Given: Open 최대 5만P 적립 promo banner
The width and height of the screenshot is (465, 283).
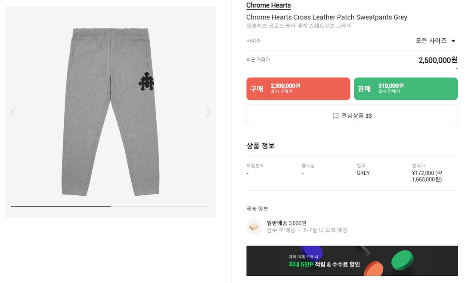Looking at the screenshot, I should click(x=324, y=265).
